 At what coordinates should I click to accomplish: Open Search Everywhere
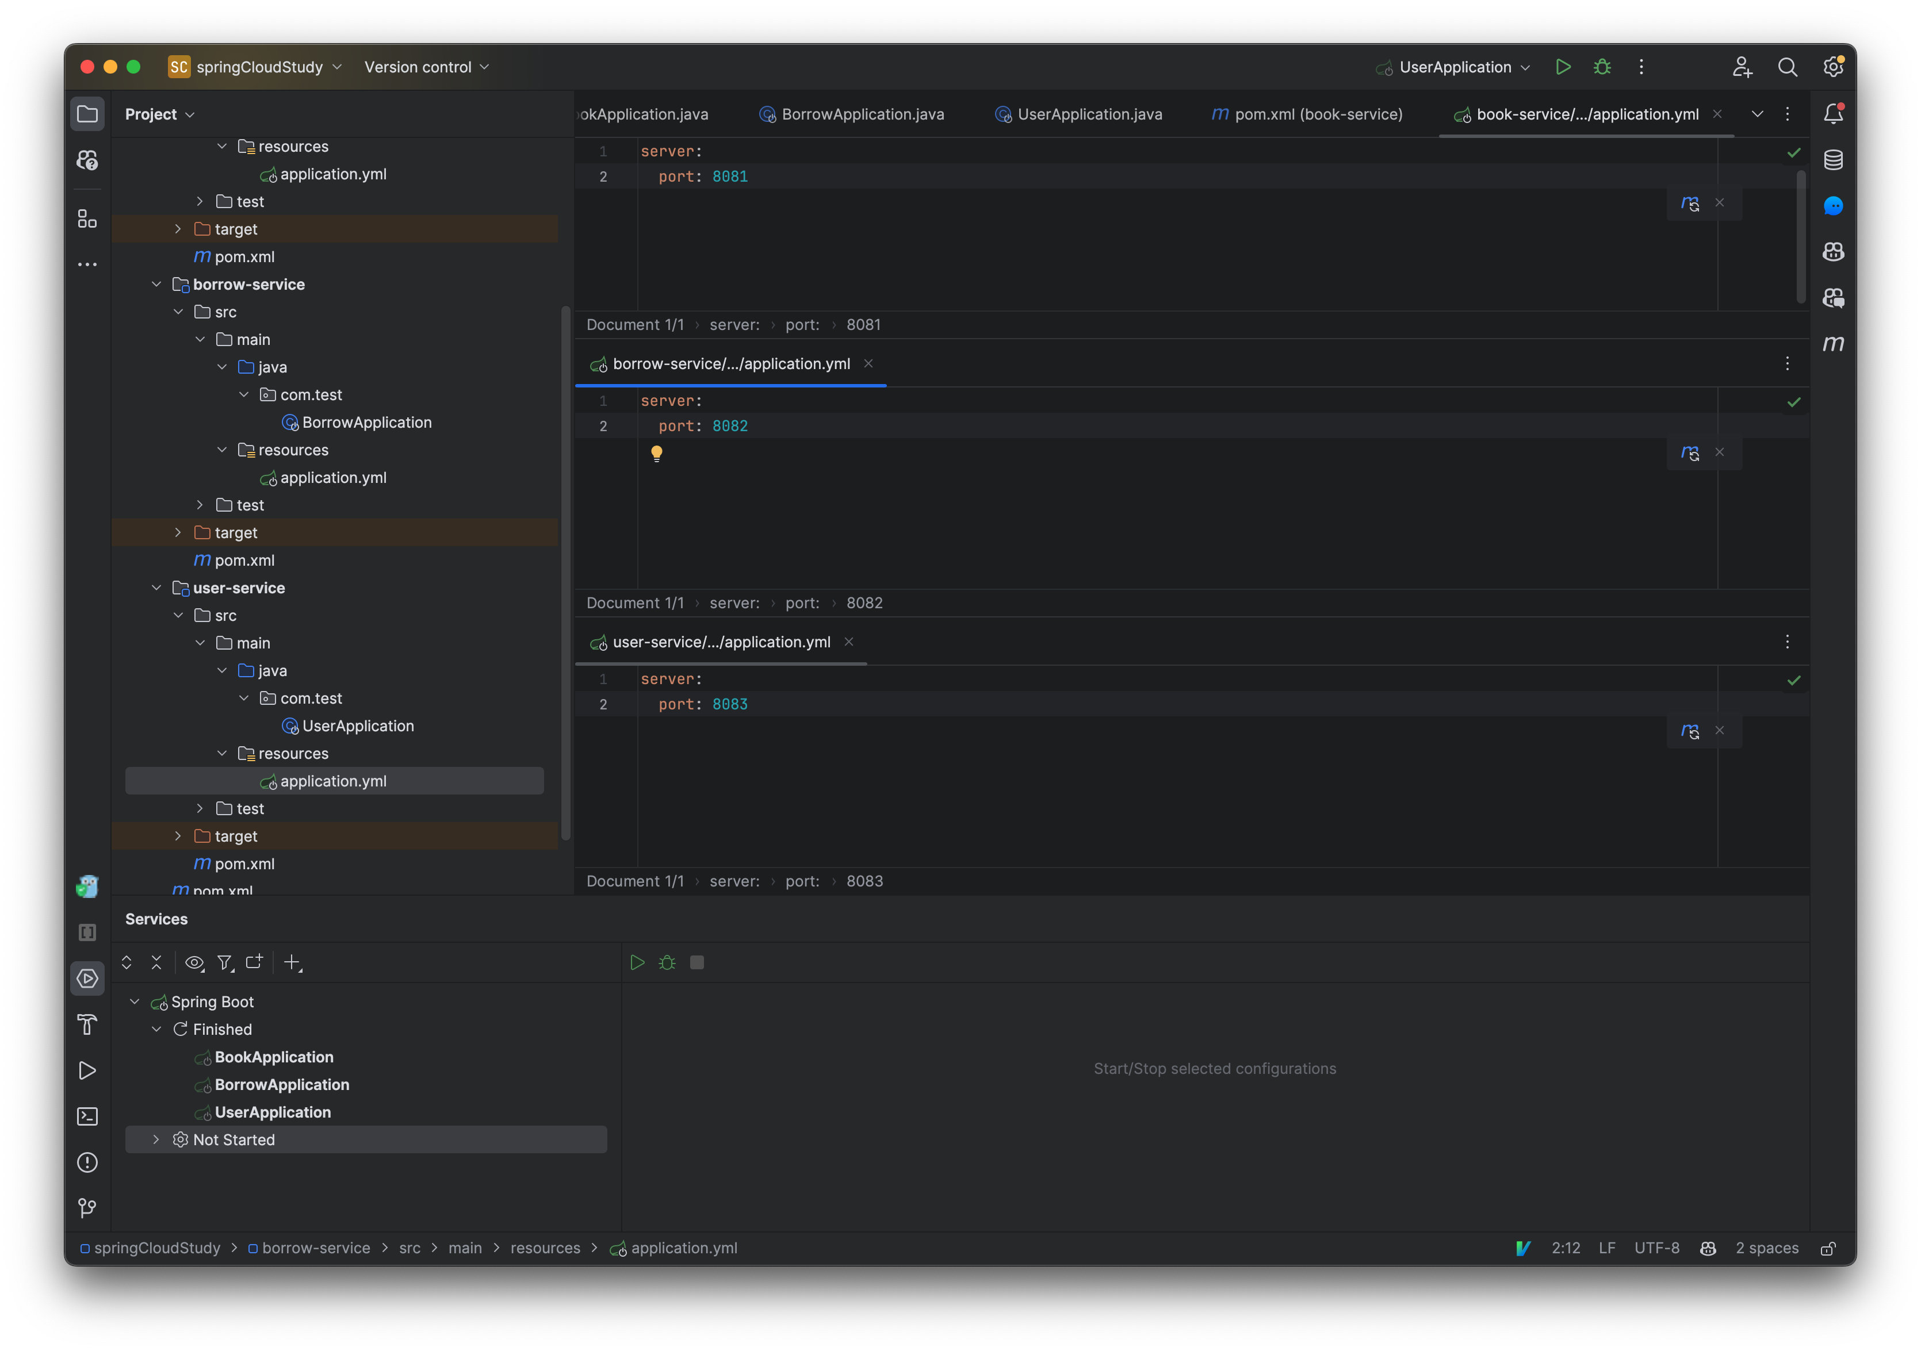coord(1788,67)
